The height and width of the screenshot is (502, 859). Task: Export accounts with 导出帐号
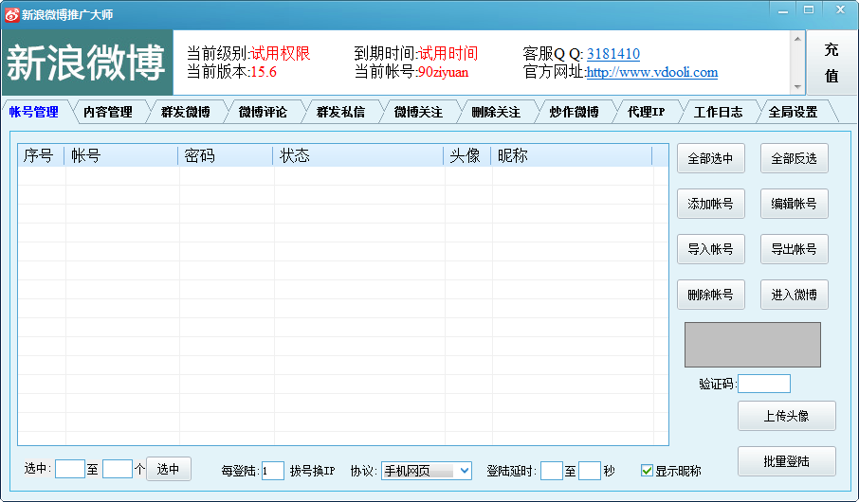(794, 250)
